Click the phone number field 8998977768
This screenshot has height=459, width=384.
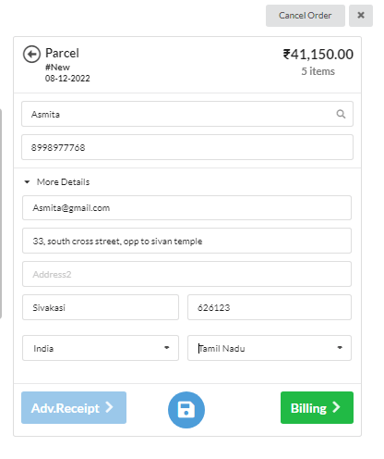(187, 147)
